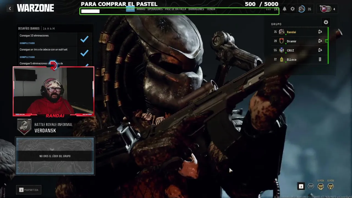Click the 2XP battle pass token, rightmost
The image size is (352, 198).
pos(331,186)
